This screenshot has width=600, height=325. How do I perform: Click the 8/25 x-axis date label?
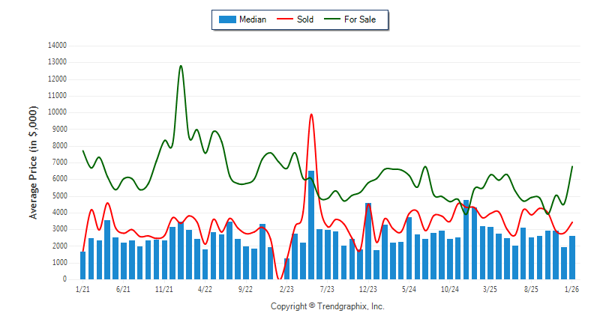(531, 288)
